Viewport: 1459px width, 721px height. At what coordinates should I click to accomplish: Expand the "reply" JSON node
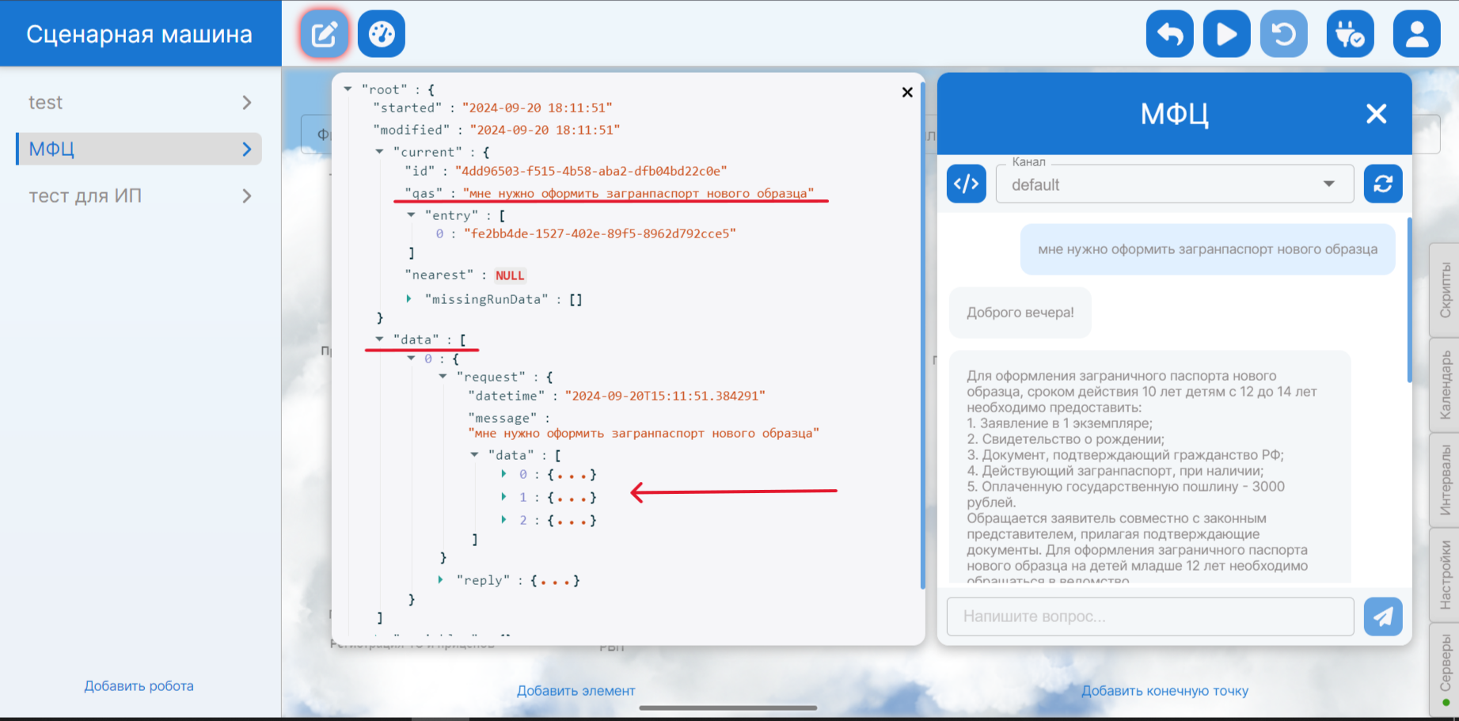pos(441,580)
